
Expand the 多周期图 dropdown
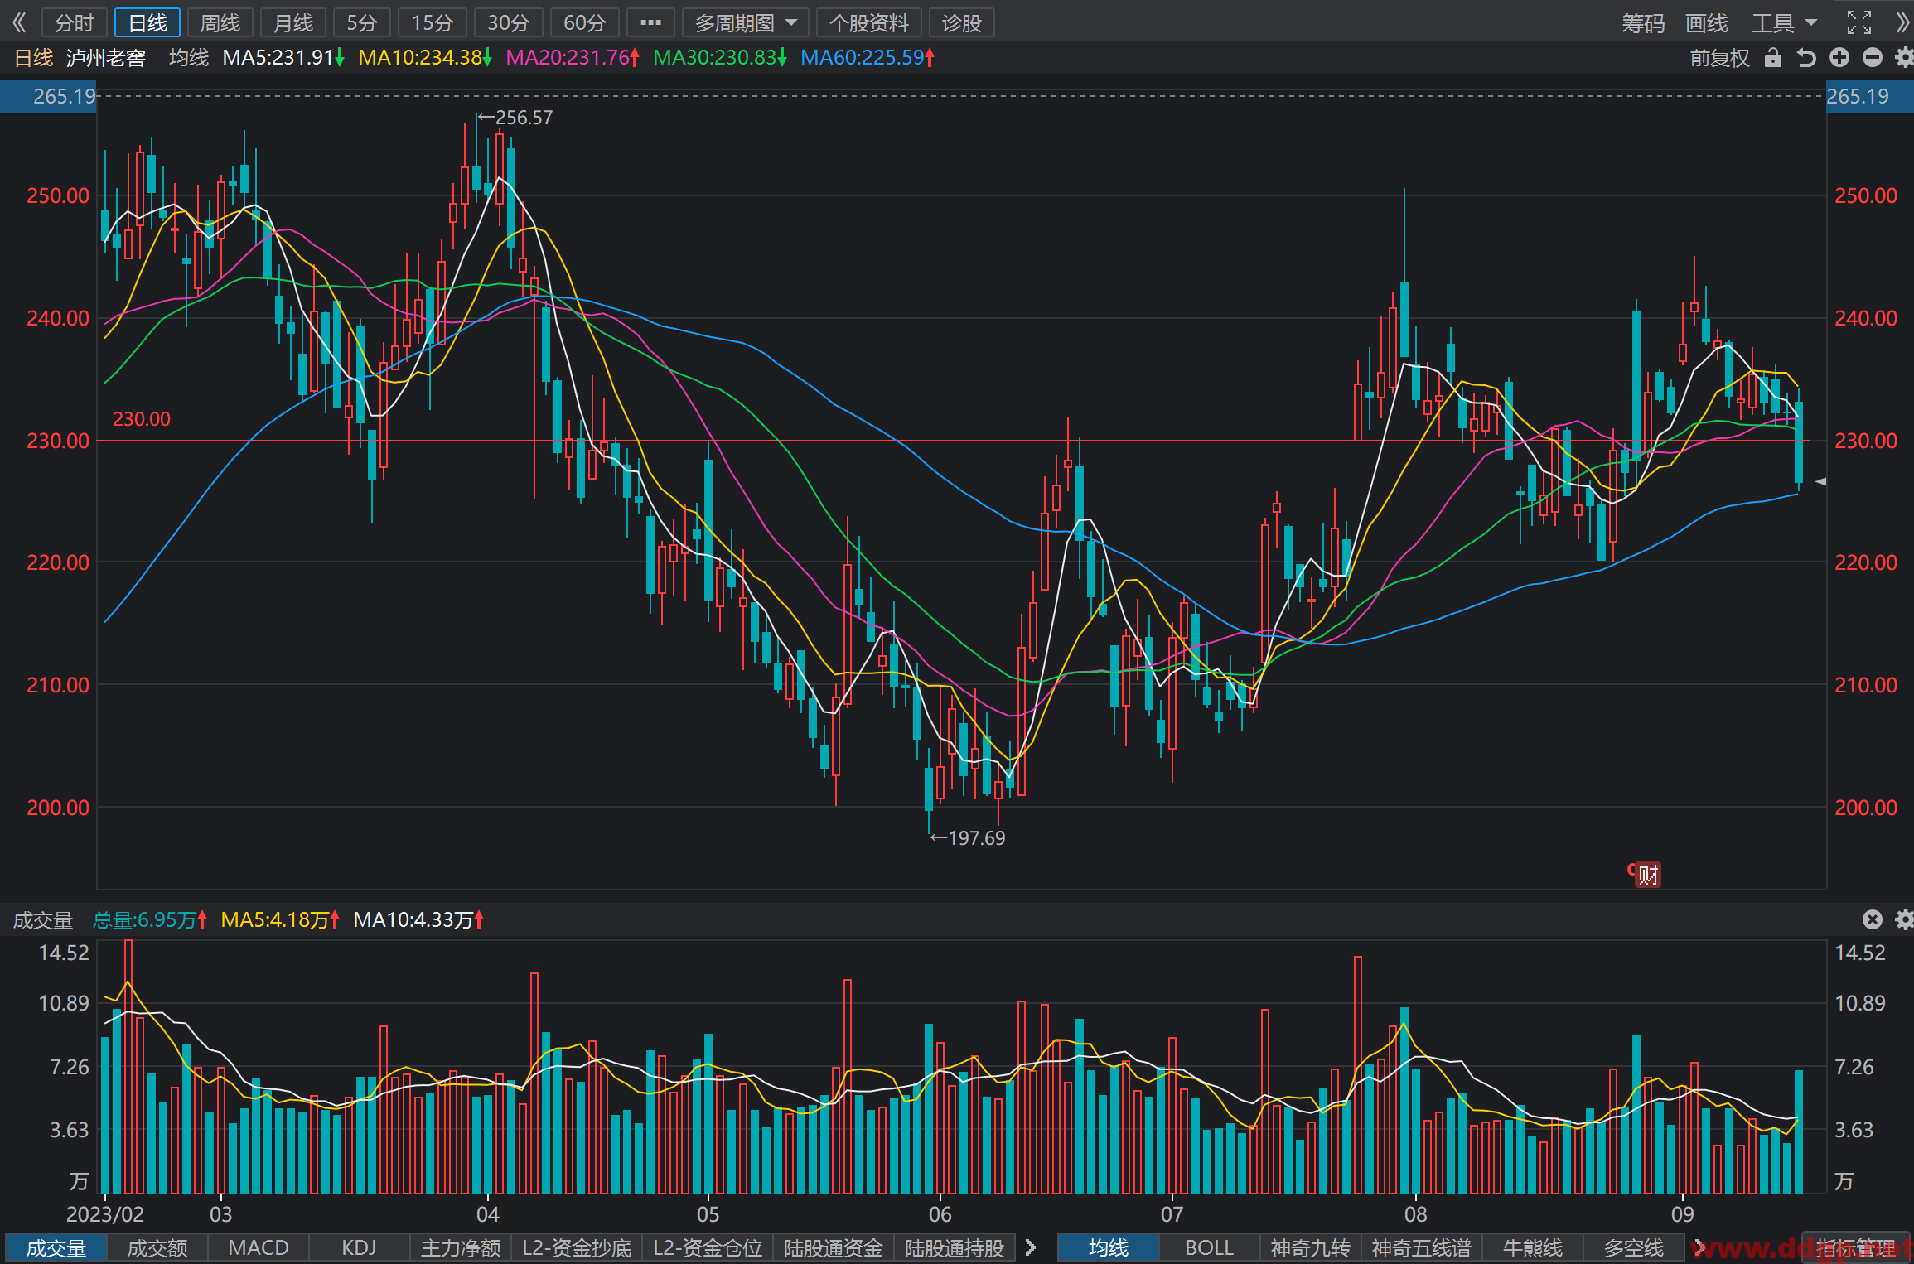[x=746, y=23]
